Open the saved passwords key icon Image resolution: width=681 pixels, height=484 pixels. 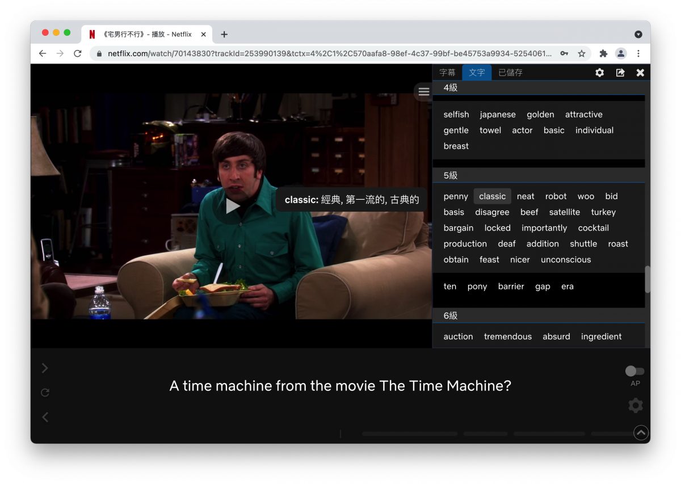click(x=564, y=53)
